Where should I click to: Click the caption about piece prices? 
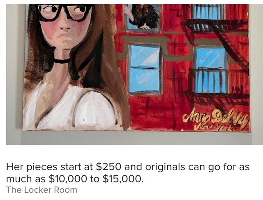click(x=128, y=173)
